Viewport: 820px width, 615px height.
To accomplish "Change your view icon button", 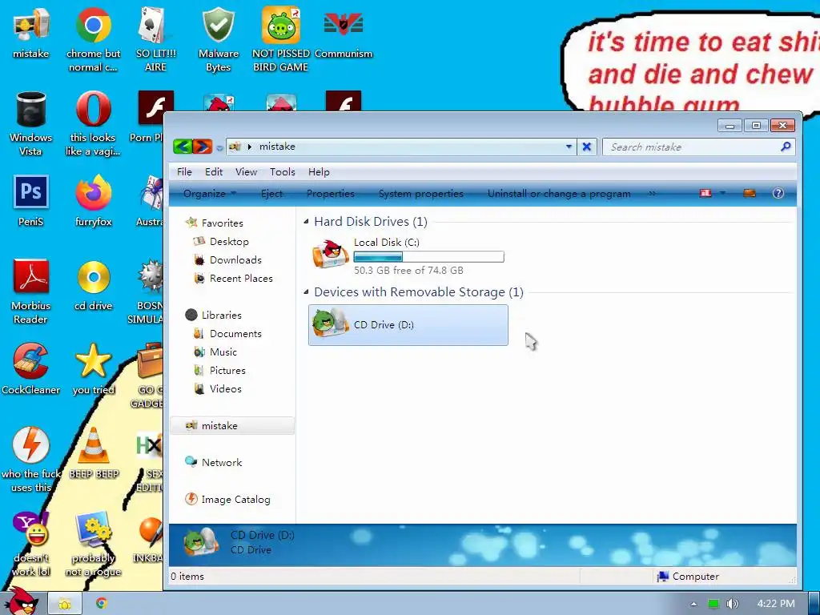I will click(x=705, y=194).
